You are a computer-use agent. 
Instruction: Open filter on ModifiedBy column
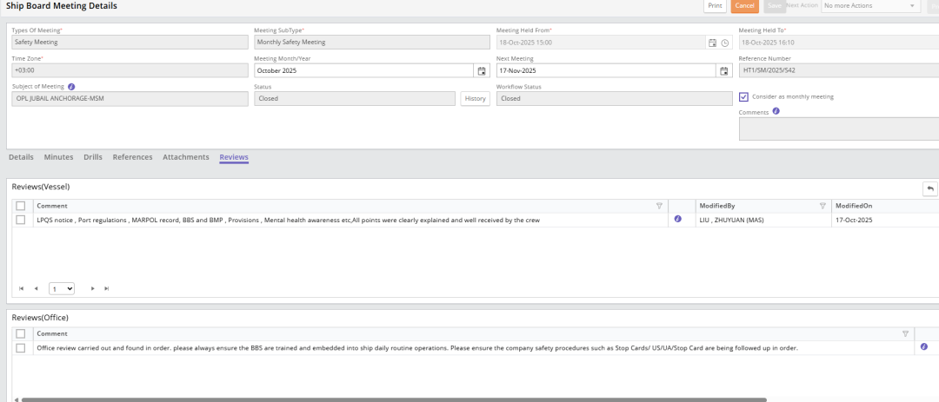pyautogui.click(x=822, y=206)
